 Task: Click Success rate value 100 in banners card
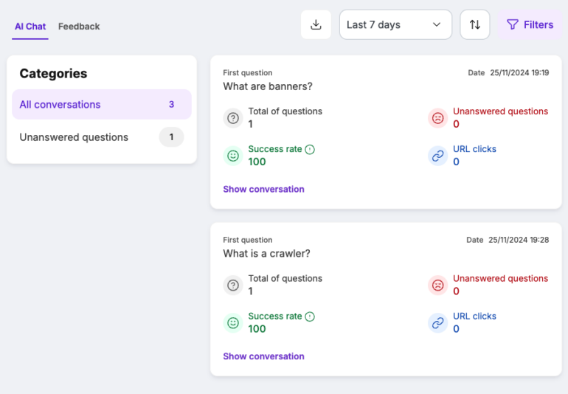point(257,162)
